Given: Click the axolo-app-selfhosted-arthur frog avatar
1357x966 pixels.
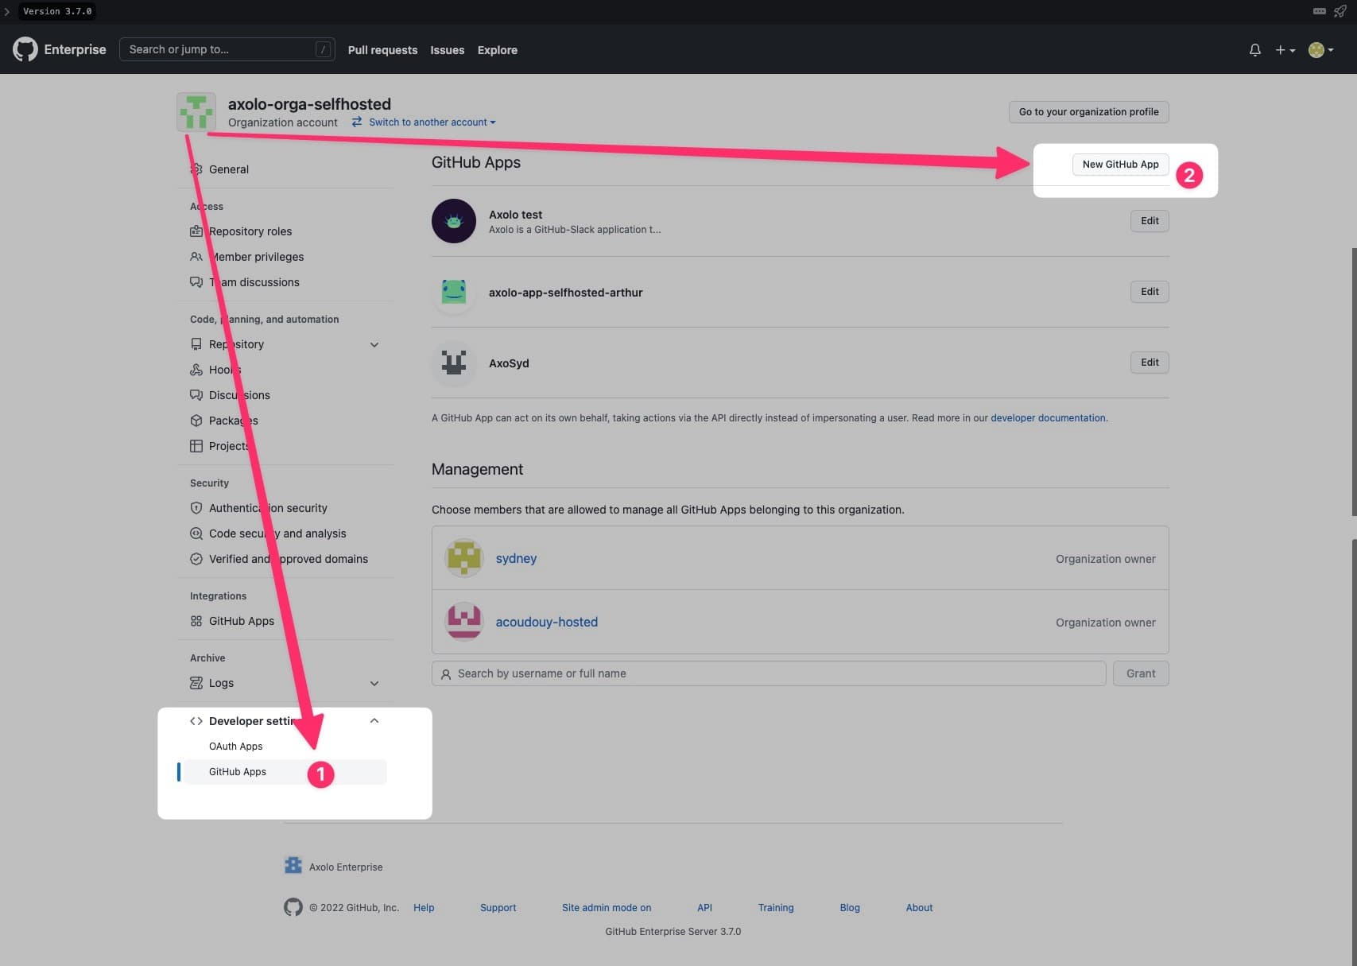Looking at the screenshot, I should [454, 292].
